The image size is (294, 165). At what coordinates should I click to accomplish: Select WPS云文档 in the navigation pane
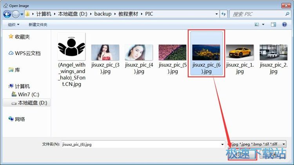click(x=27, y=53)
